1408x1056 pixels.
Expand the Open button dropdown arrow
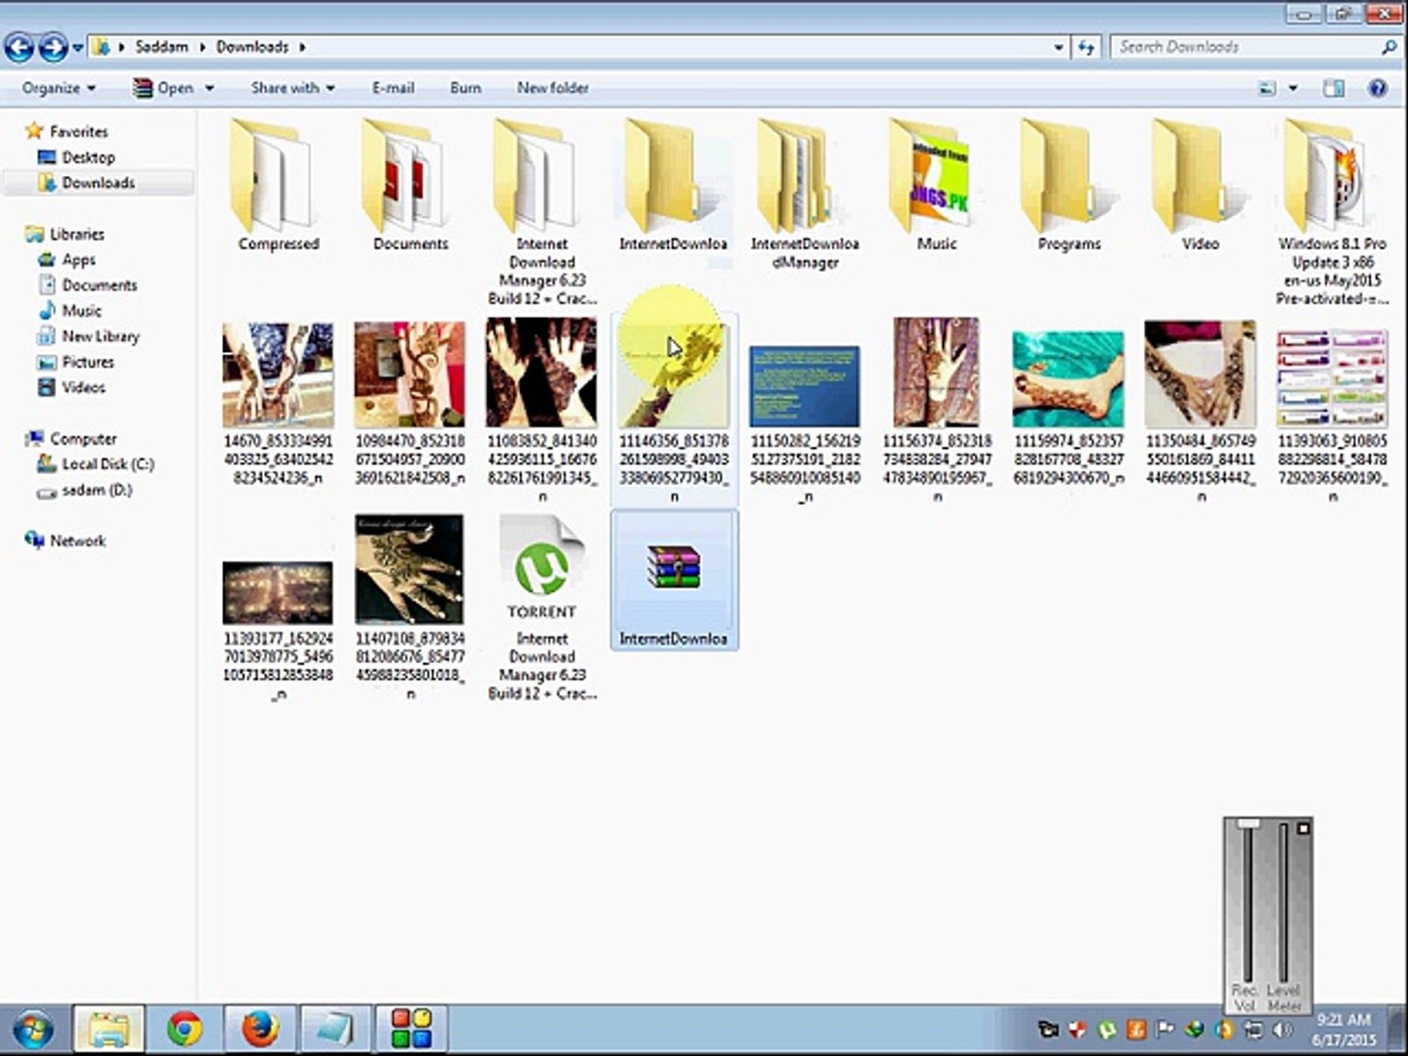click(x=209, y=88)
